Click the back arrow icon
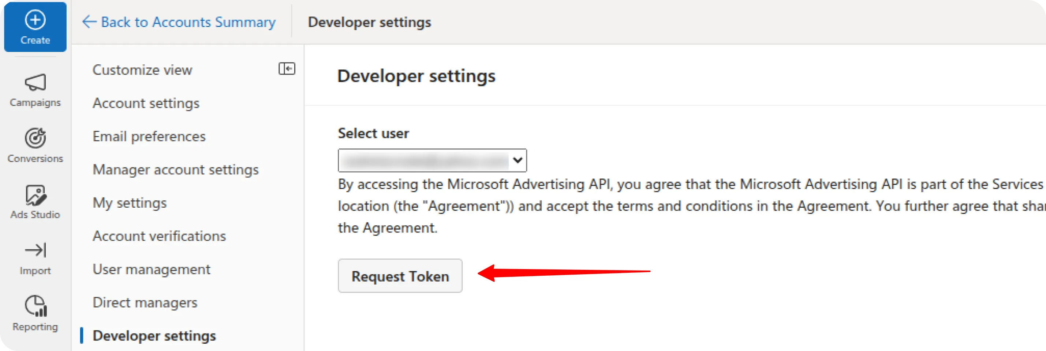The width and height of the screenshot is (1046, 351). [x=89, y=22]
